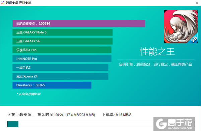
Task: Click the 下载率 9.16 MB/S speed text
Action: (117, 115)
